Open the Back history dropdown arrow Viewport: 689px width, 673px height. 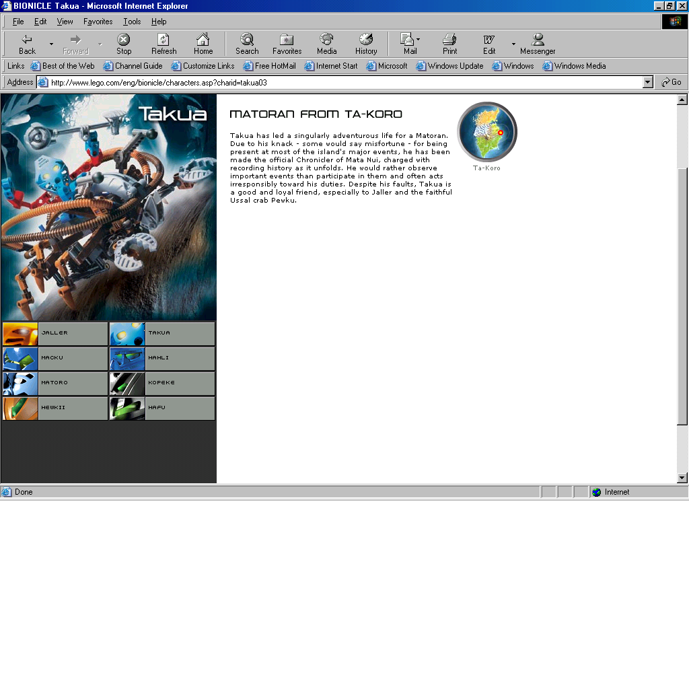51,44
